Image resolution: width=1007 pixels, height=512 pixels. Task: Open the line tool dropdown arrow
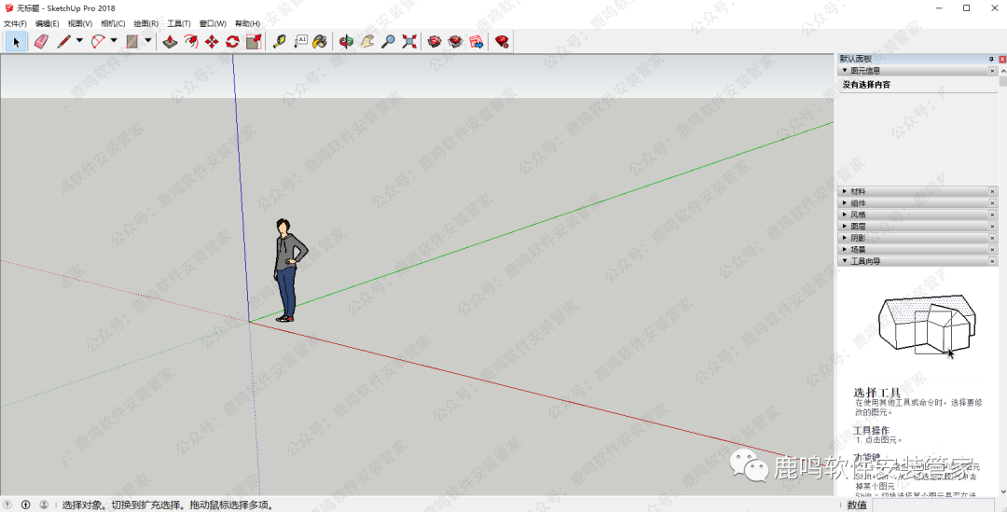[x=79, y=41]
